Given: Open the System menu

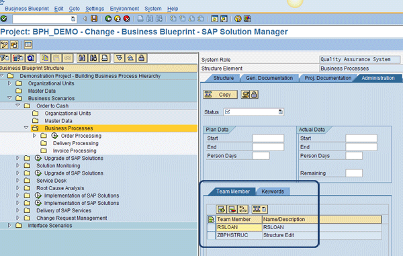Looking at the screenshot, I should [153, 9].
